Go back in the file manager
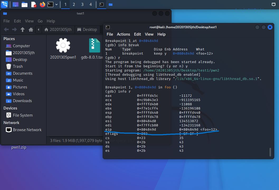The image size is (279, 190). [x=6, y=30]
